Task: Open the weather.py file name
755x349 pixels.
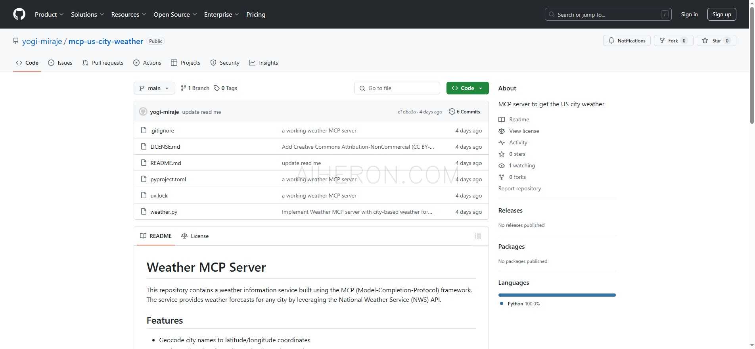Action: [164, 212]
